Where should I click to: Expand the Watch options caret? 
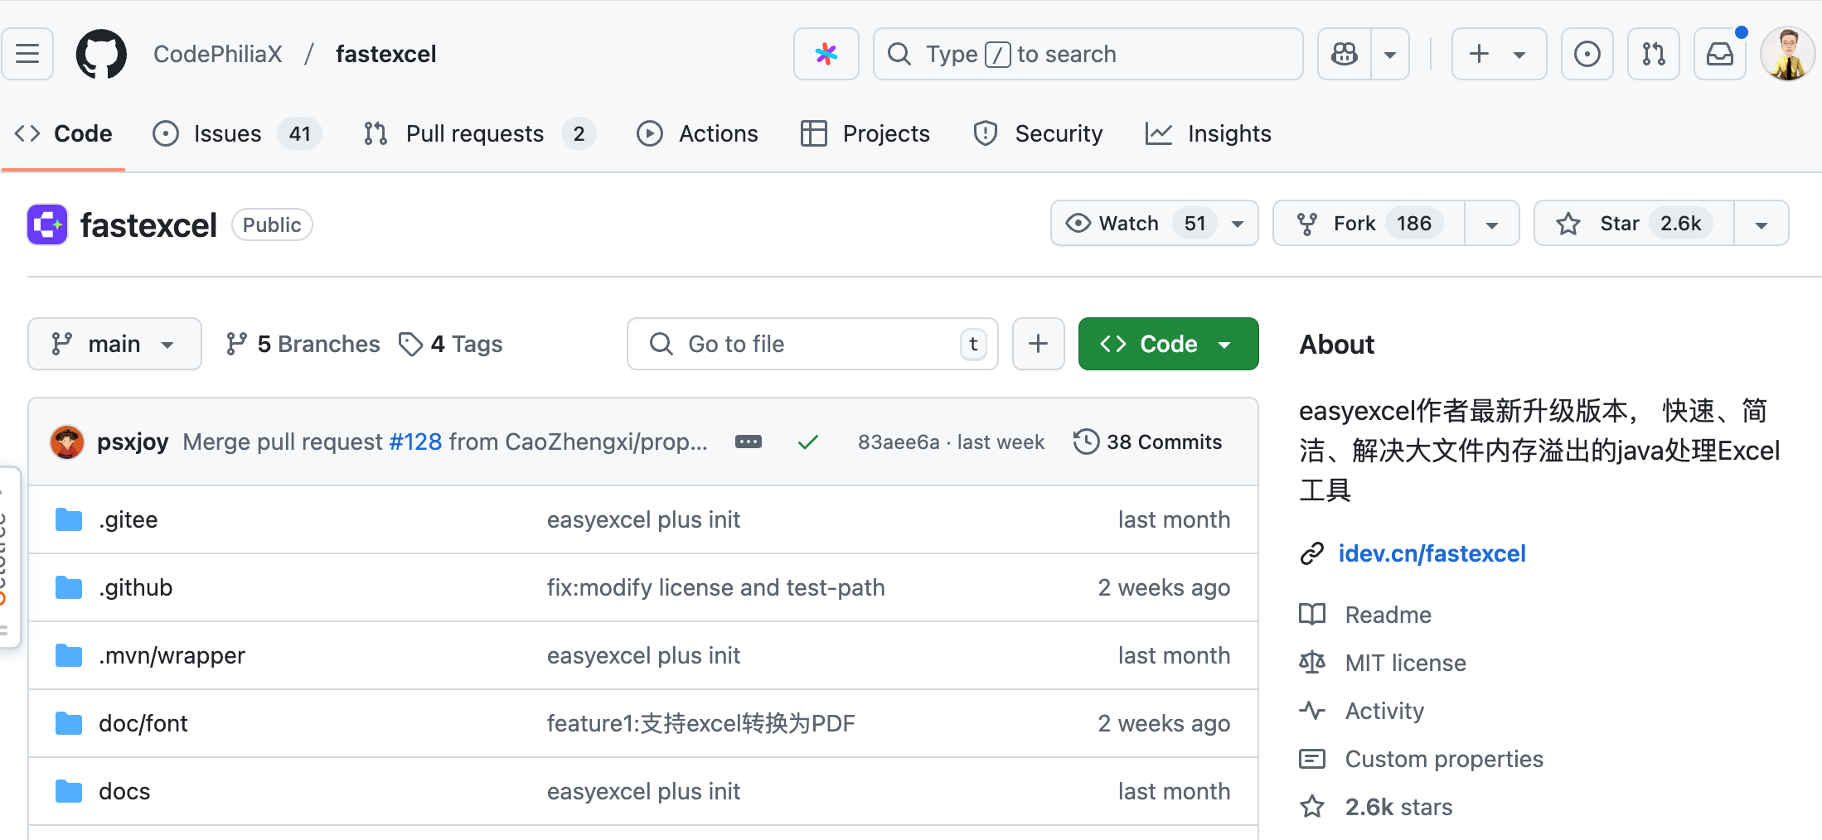click(1238, 223)
